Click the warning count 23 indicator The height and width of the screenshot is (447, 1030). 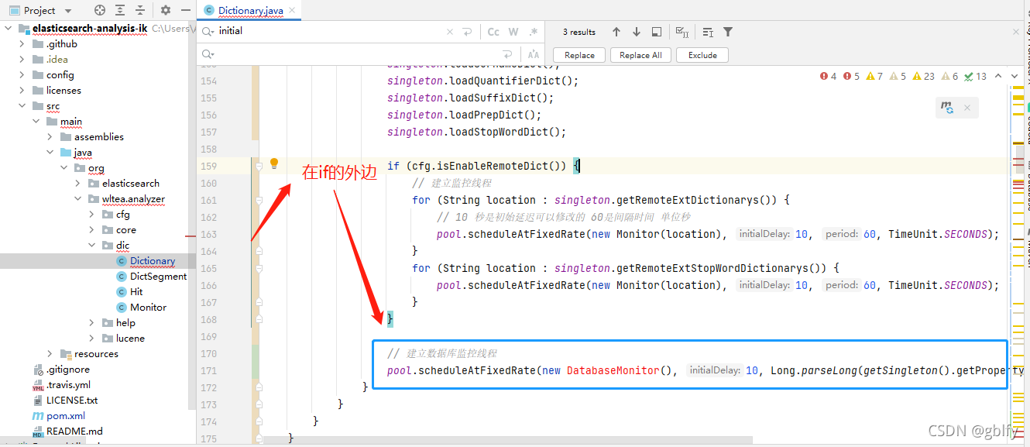point(923,76)
